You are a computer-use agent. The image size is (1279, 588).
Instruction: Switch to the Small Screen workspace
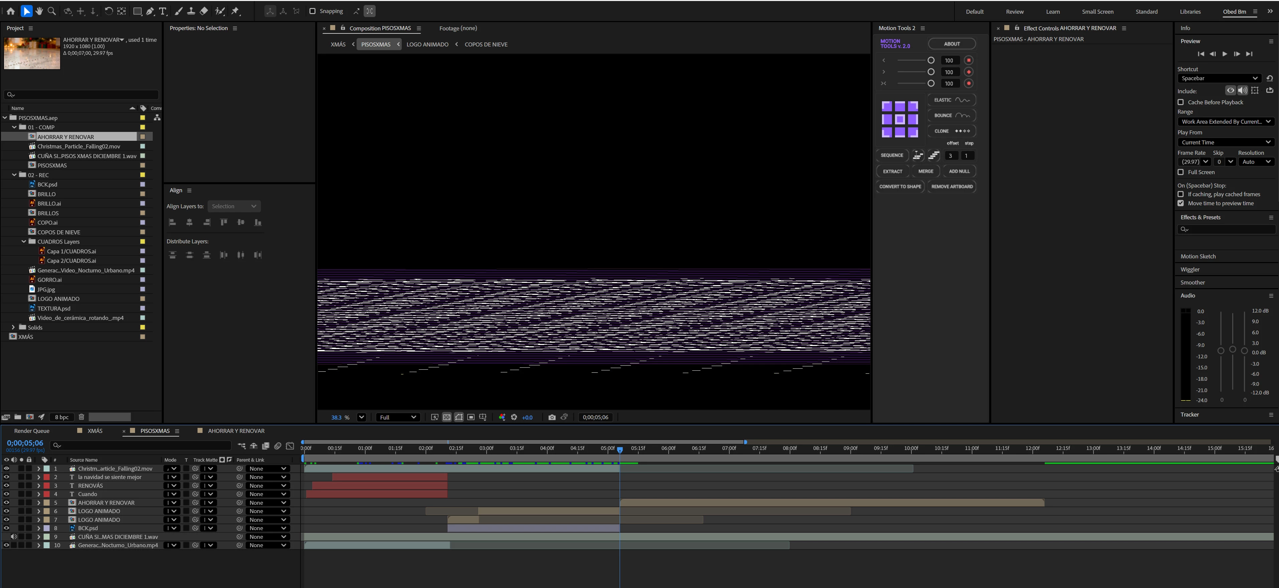[x=1097, y=11]
